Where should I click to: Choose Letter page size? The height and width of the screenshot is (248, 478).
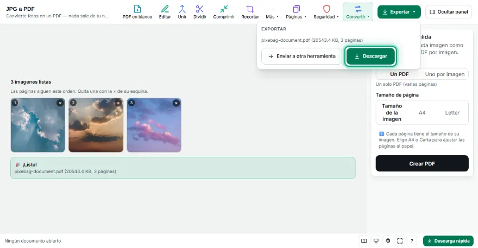pos(452,112)
